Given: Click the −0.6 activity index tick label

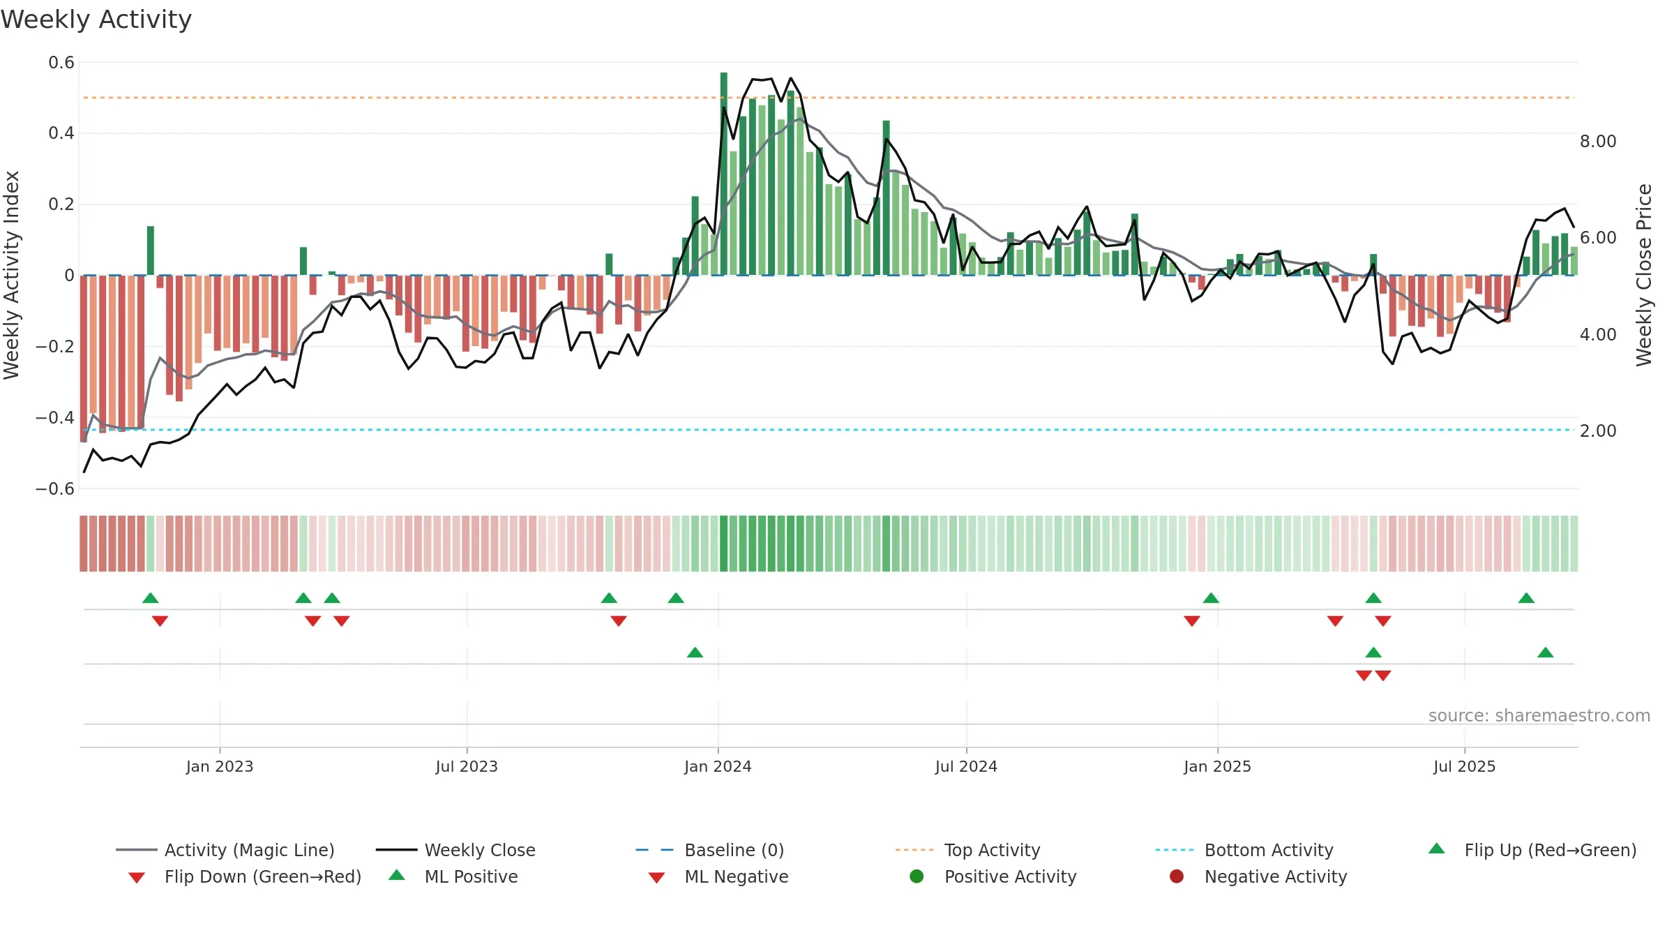Looking at the screenshot, I should pos(55,488).
